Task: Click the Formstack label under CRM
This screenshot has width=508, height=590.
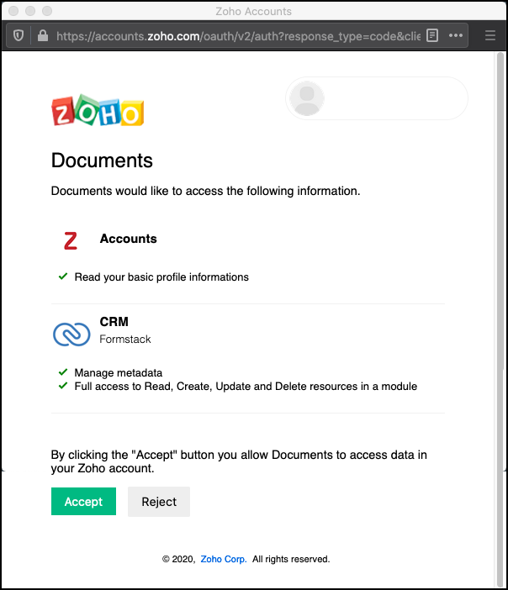Action: click(x=125, y=339)
